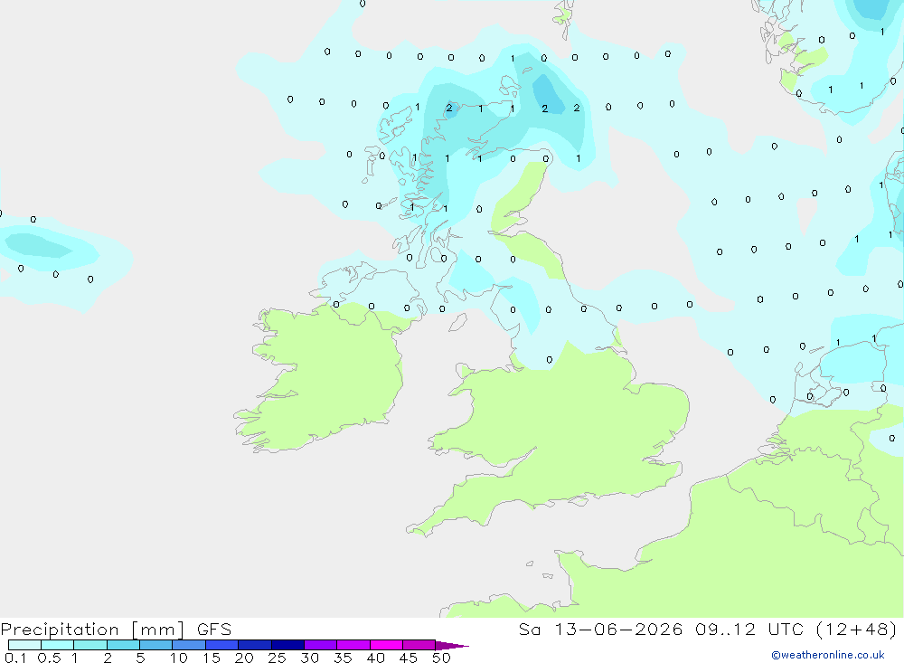Viewport: 904px width, 663px height.
Task: Select the 40–45 mm magenta legend swatch
Action: tap(386, 645)
